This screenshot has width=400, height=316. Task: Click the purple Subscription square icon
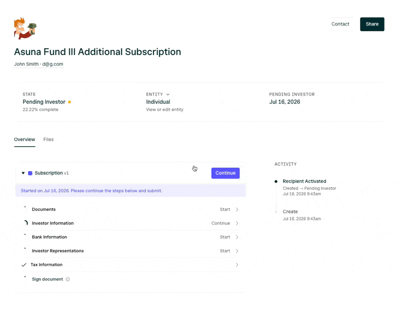pyautogui.click(x=30, y=173)
